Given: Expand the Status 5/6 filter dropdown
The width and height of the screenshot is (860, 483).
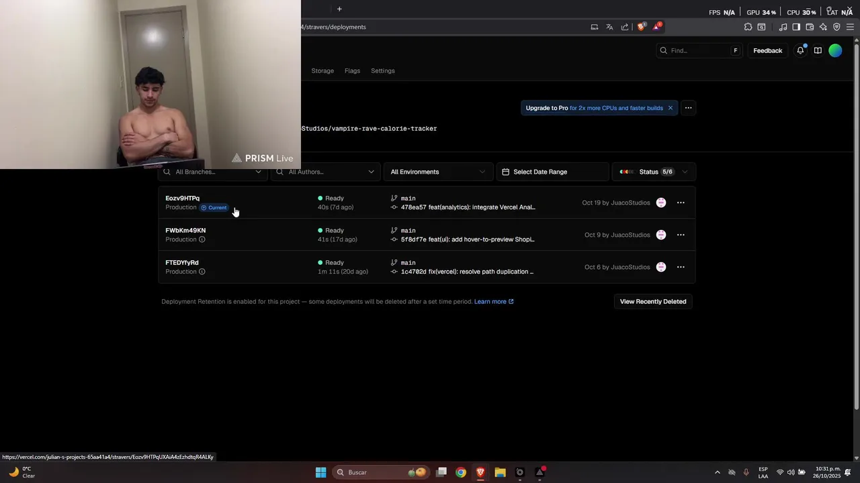Looking at the screenshot, I should pos(654,172).
